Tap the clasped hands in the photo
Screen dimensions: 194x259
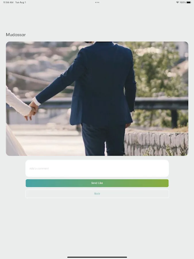(32, 111)
